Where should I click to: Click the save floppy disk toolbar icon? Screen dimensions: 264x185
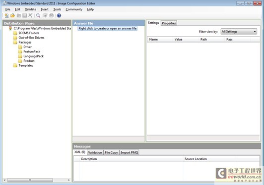pos(25,16)
